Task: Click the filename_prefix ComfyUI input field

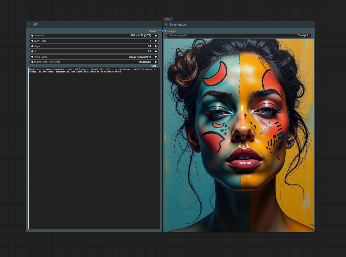Action: point(239,36)
